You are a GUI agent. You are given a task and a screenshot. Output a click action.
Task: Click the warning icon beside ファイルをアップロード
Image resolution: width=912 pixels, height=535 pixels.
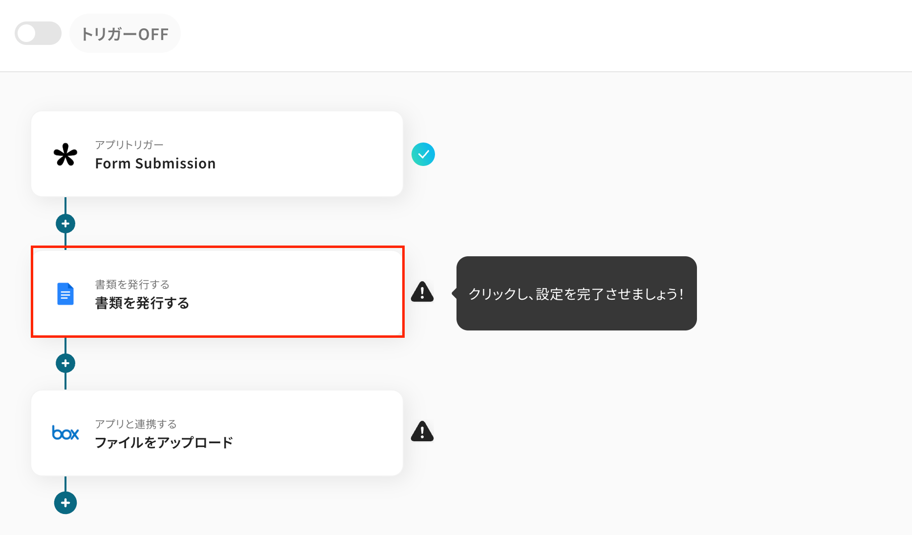pyautogui.click(x=422, y=432)
